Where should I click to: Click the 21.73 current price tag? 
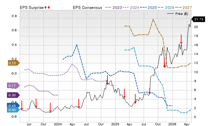coord(198,19)
